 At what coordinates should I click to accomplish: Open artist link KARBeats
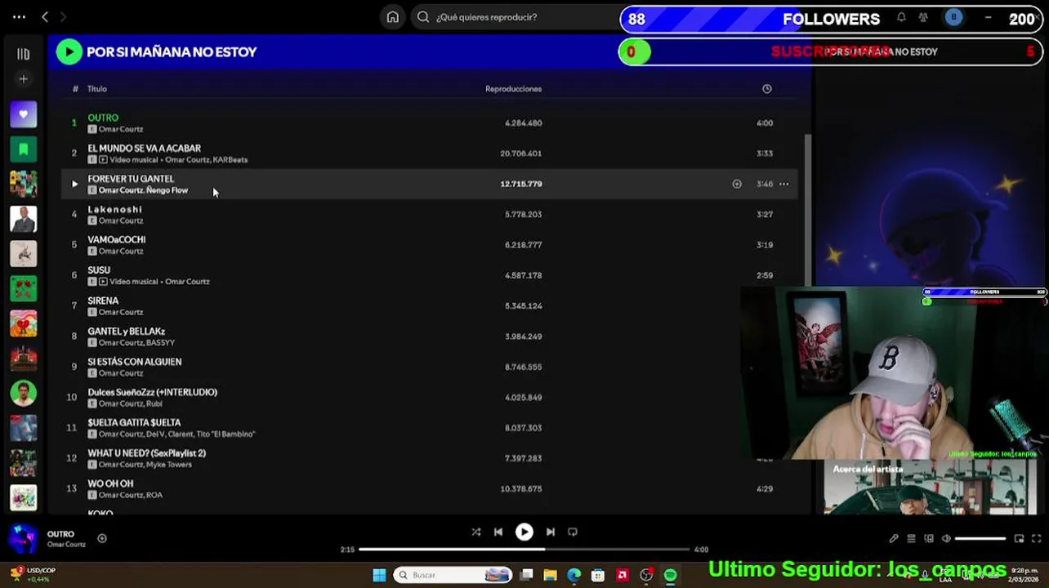click(x=230, y=160)
